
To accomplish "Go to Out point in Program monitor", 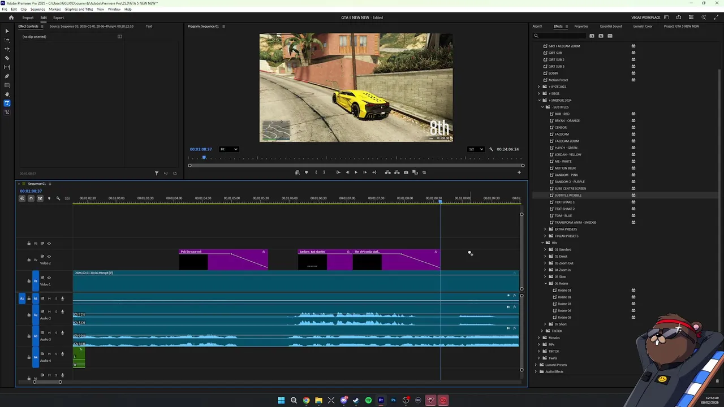I will point(374,172).
